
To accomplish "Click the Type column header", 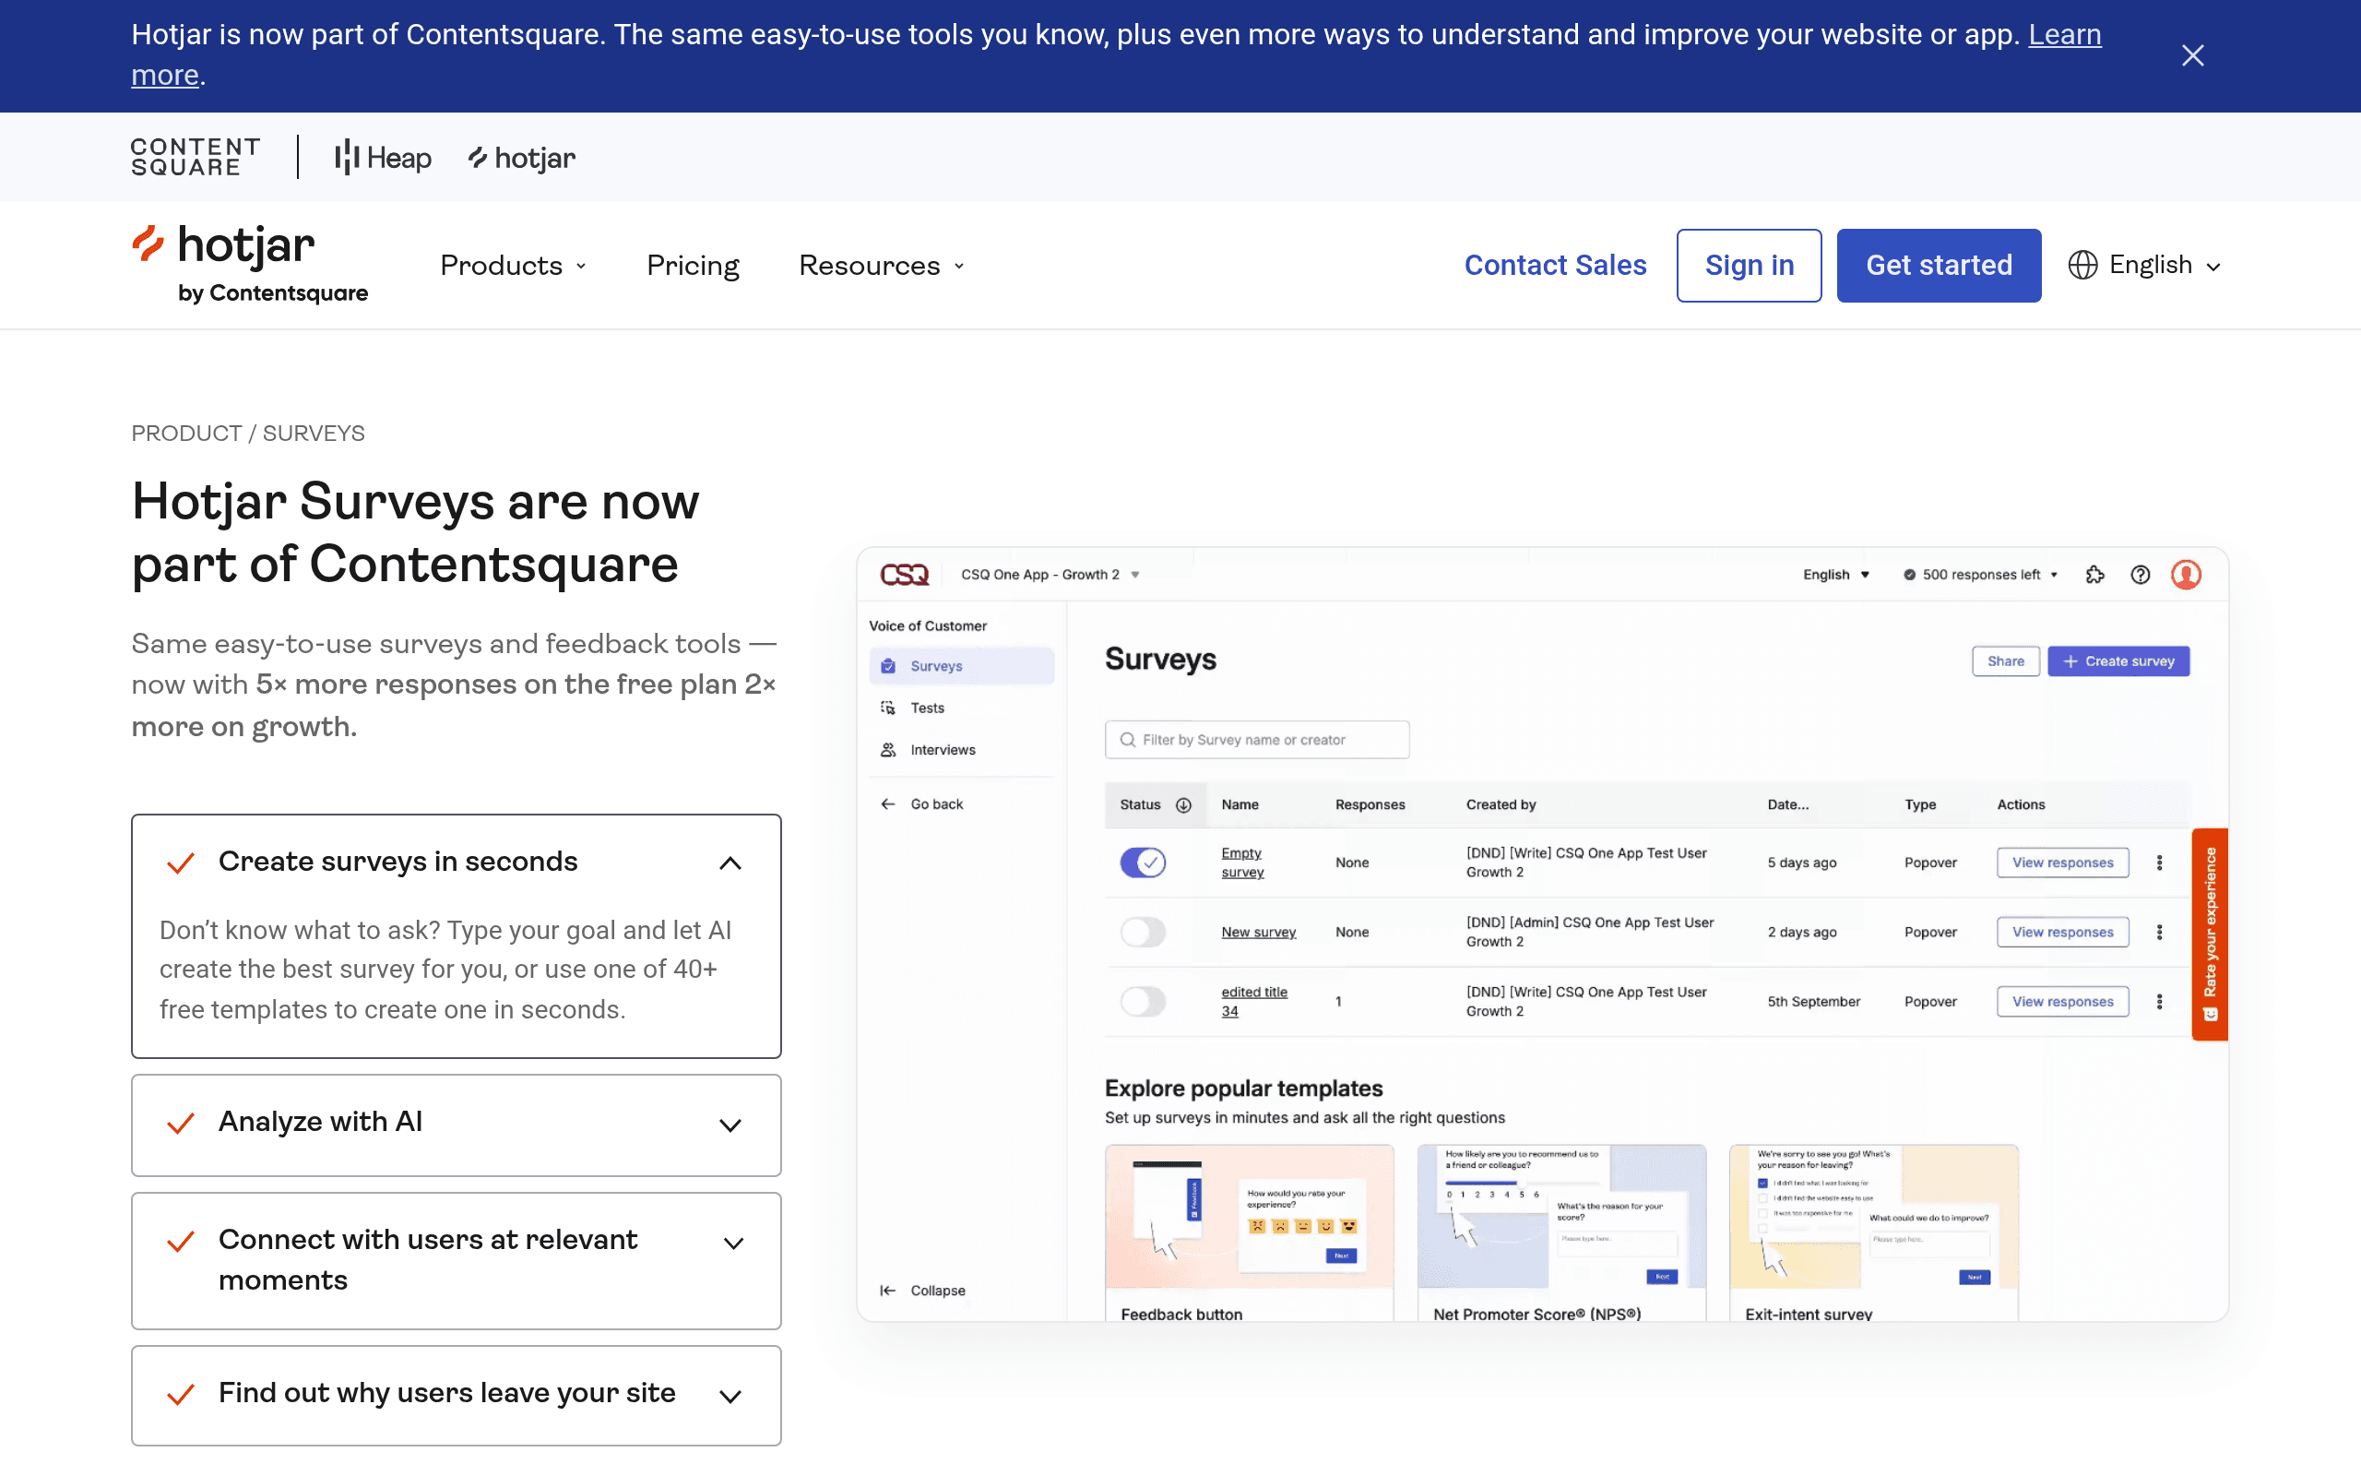I will (1920, 805).
